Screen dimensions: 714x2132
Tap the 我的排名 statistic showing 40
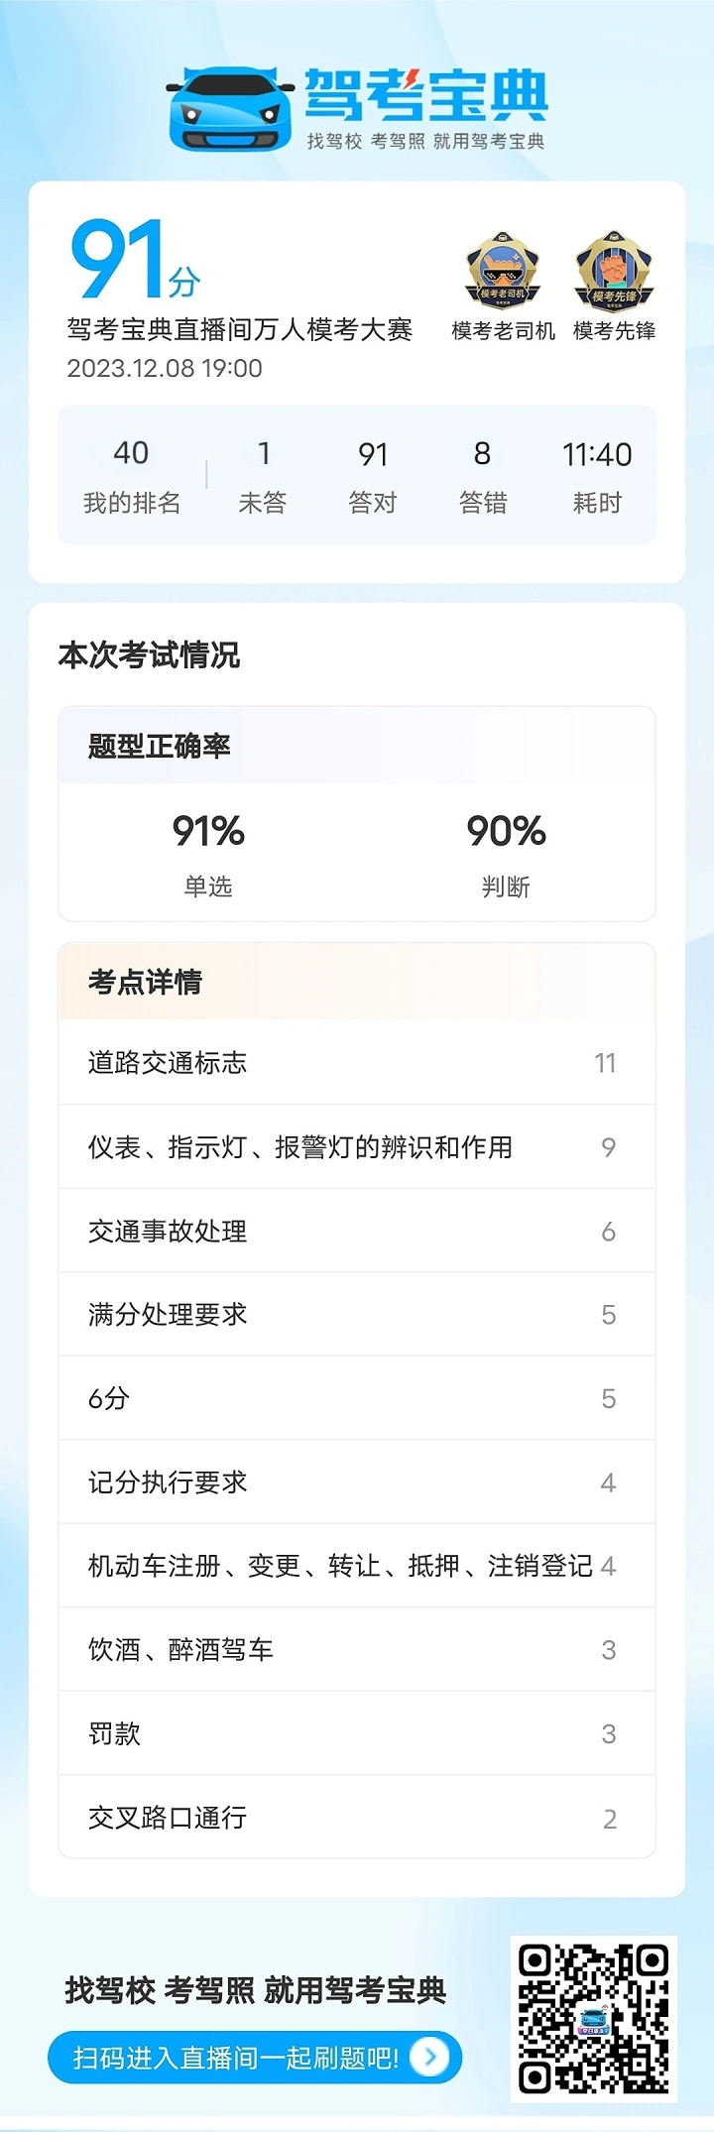tap(132, 476)
